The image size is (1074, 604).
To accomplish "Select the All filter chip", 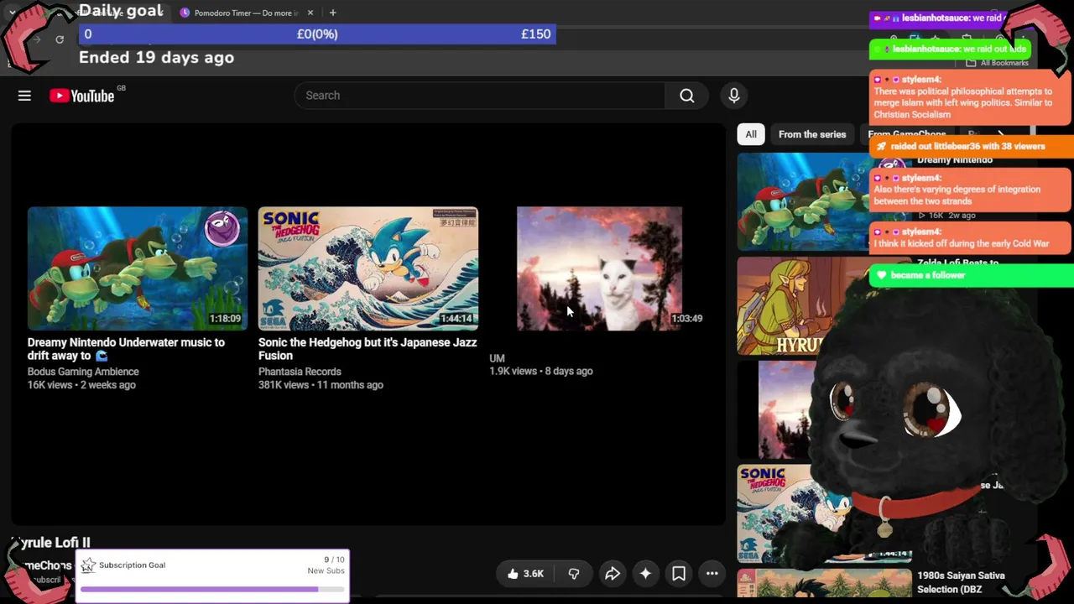I will (751, 134).
